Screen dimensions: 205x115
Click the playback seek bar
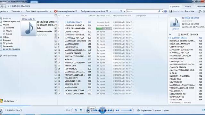(x=102, y=106)
